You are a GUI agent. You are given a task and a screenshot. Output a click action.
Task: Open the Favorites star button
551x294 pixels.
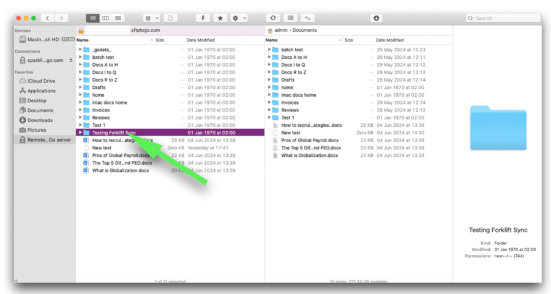click(x=220, y=18)
